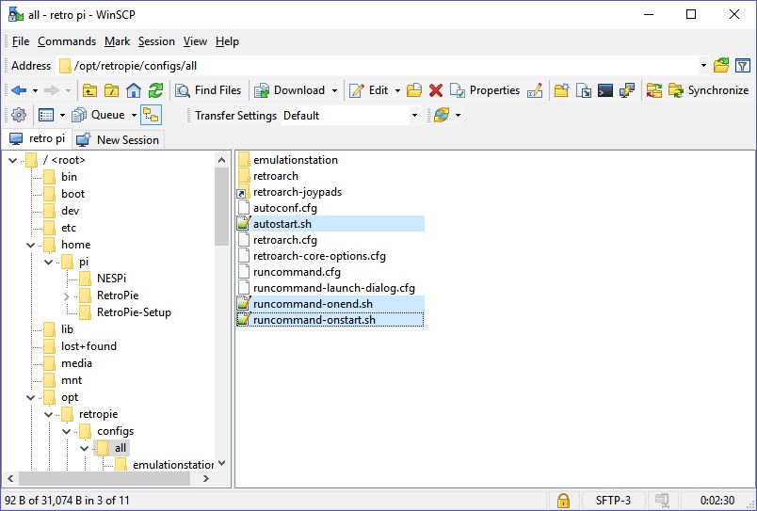The image size is (757, 511).
Task: Open selected file with the folder icon
Action: point(413,90)
